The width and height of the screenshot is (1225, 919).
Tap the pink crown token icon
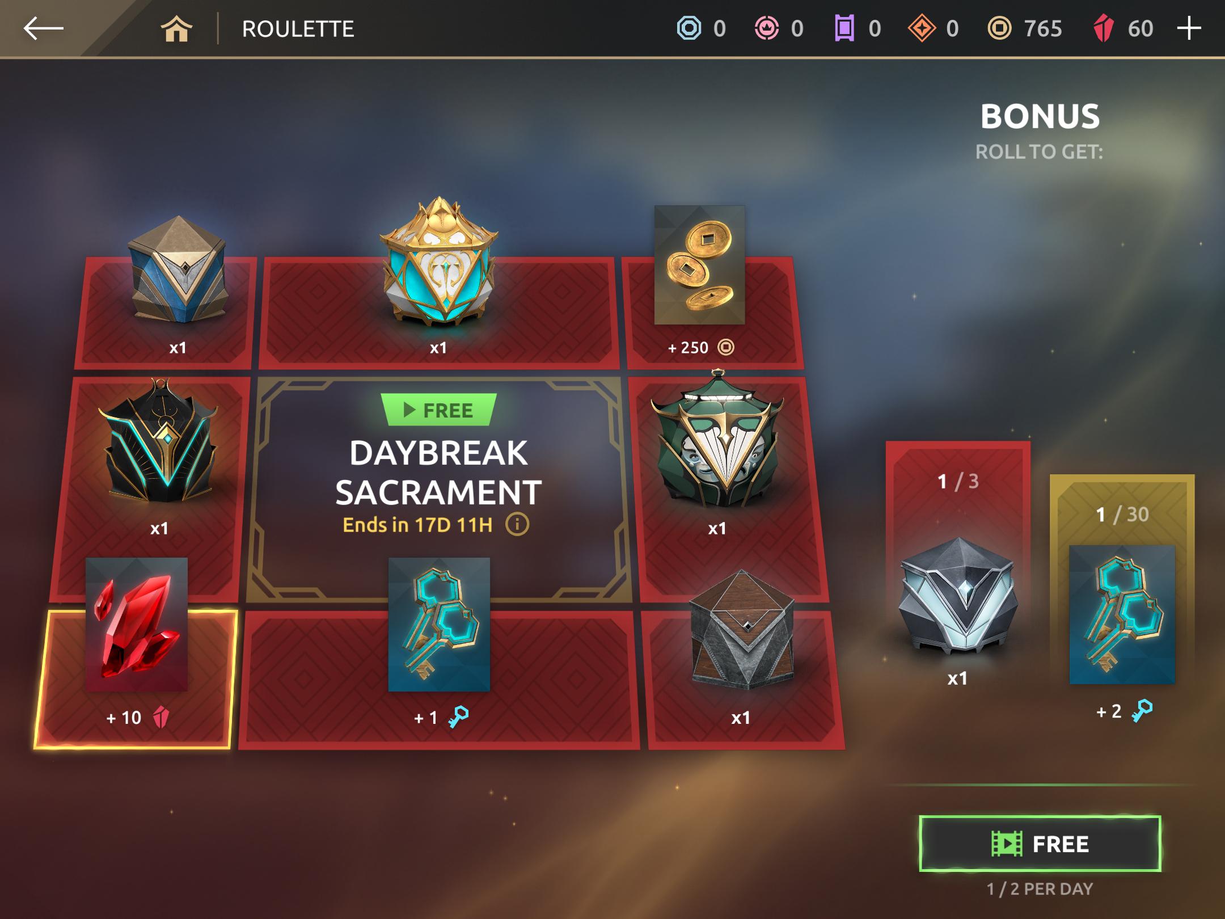click(767, 28)
